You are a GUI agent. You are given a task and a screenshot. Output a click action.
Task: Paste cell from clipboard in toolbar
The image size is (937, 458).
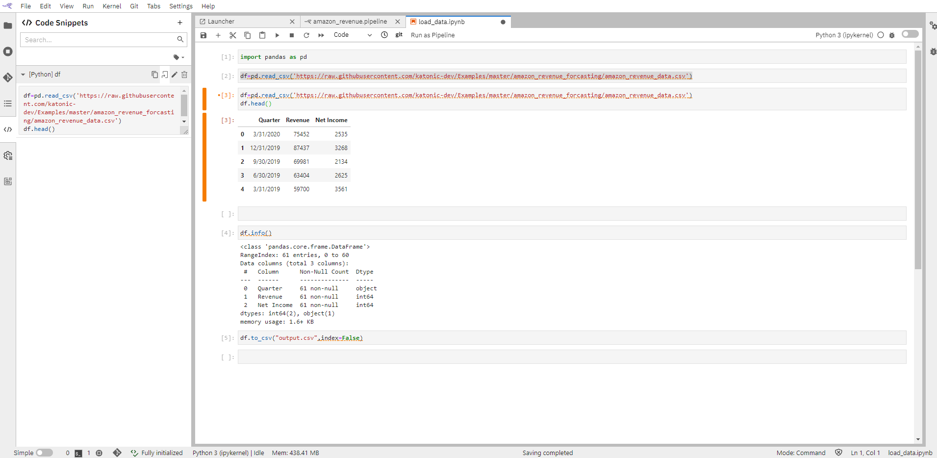[262, 35]
